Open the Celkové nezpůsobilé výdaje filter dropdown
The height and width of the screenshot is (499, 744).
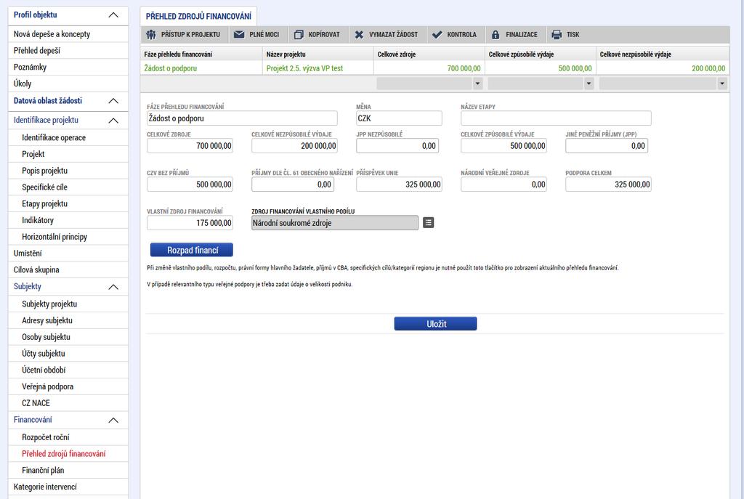click(x=721, y=84)
